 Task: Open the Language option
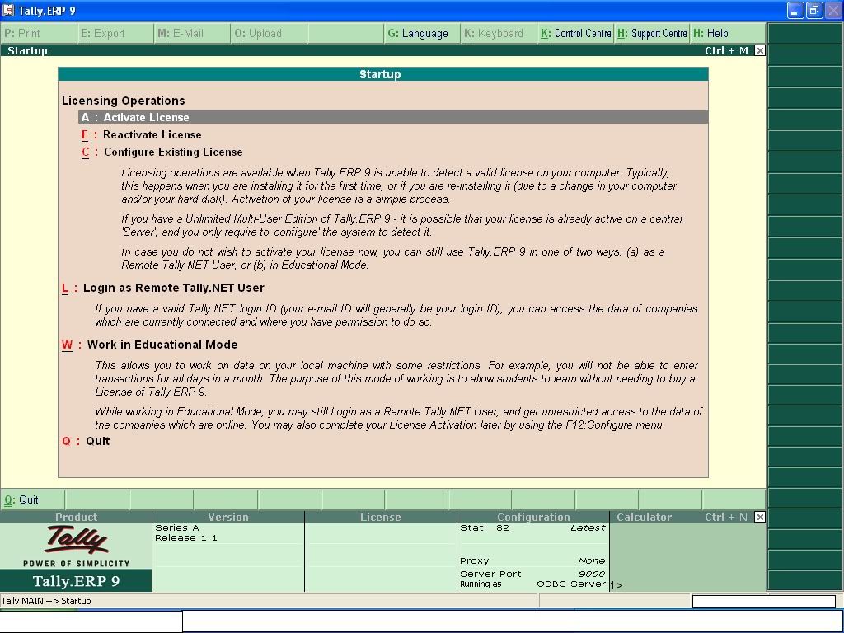(x=422, y=33)
